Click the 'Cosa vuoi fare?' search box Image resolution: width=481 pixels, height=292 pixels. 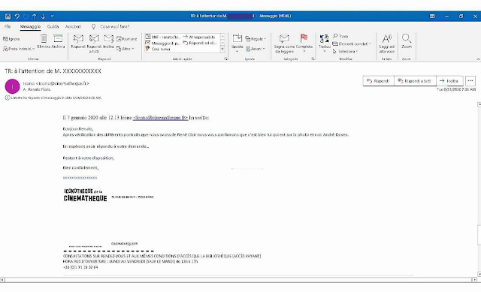(x=114, y=27)
